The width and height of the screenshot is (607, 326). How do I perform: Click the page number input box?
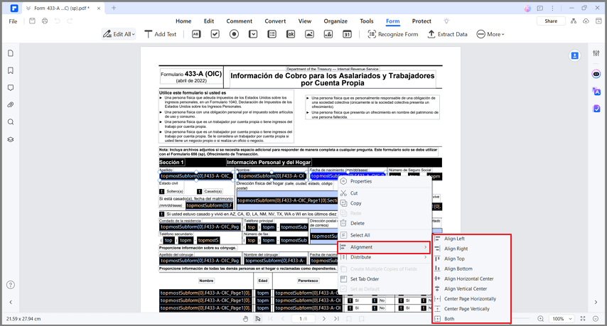tap(303, 319)
